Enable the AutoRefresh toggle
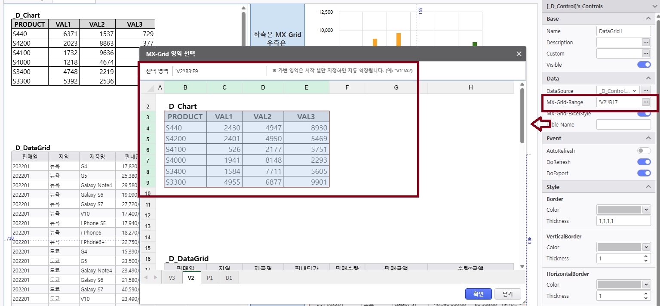 644,151
